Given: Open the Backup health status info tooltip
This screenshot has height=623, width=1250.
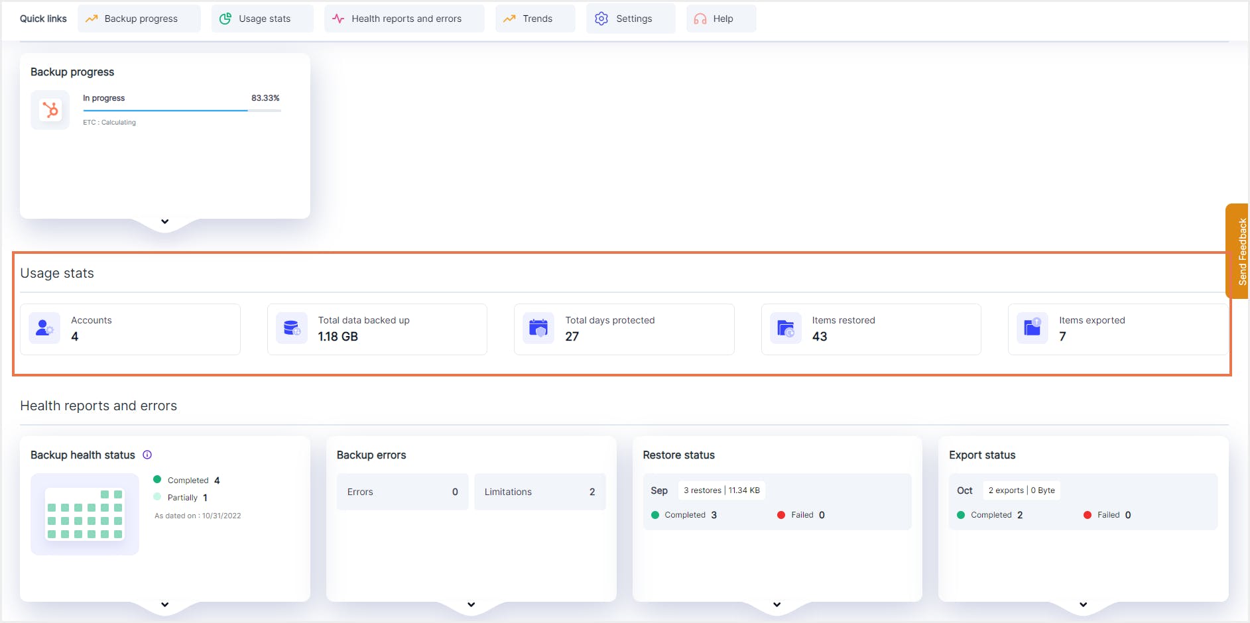Looking at the screenshot, I should (147, 455).
